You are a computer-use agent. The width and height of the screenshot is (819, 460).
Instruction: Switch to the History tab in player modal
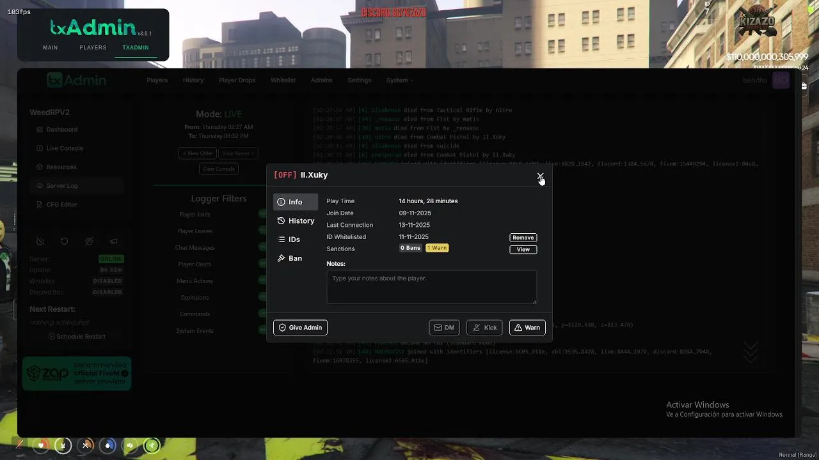coord(296,220)
